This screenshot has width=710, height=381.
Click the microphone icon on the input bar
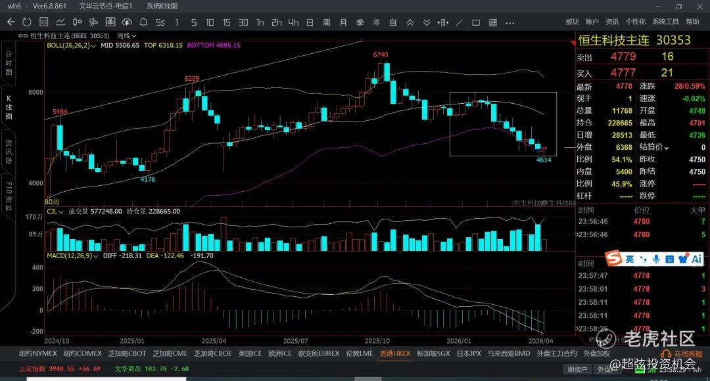[657, 259]
